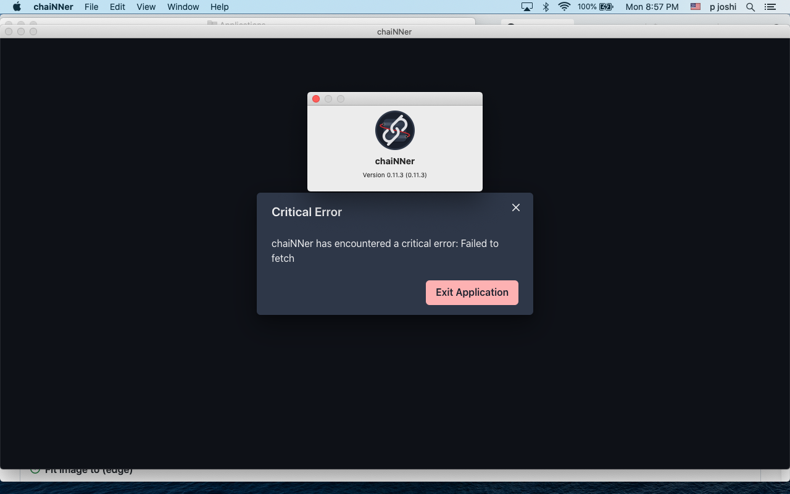Open the Wi-Fi status menu
790x494 pixels.
pos(564,7)
